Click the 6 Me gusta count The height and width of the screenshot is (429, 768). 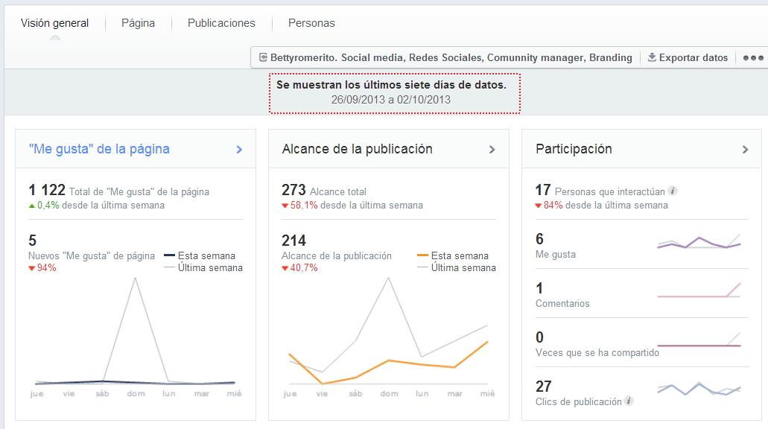539,239
